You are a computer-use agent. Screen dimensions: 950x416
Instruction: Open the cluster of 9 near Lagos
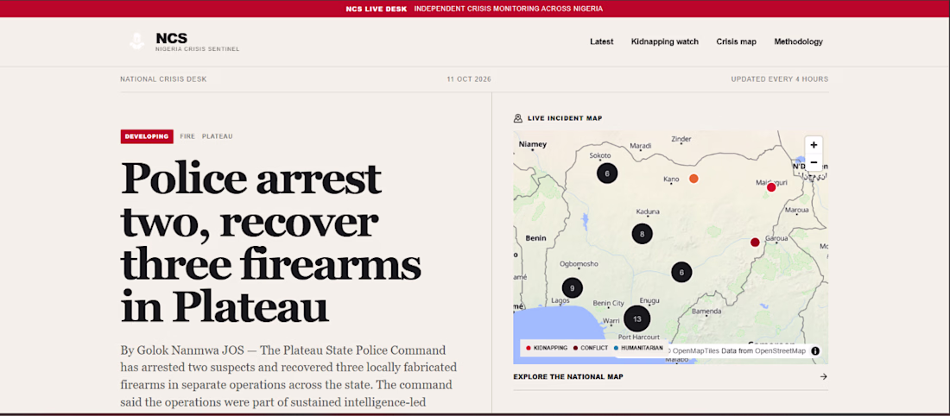coord(572,288)
